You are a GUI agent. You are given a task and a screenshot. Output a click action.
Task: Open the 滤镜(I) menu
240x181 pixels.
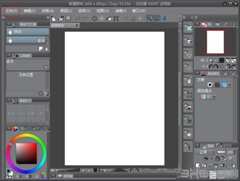[x=121, y=11]
